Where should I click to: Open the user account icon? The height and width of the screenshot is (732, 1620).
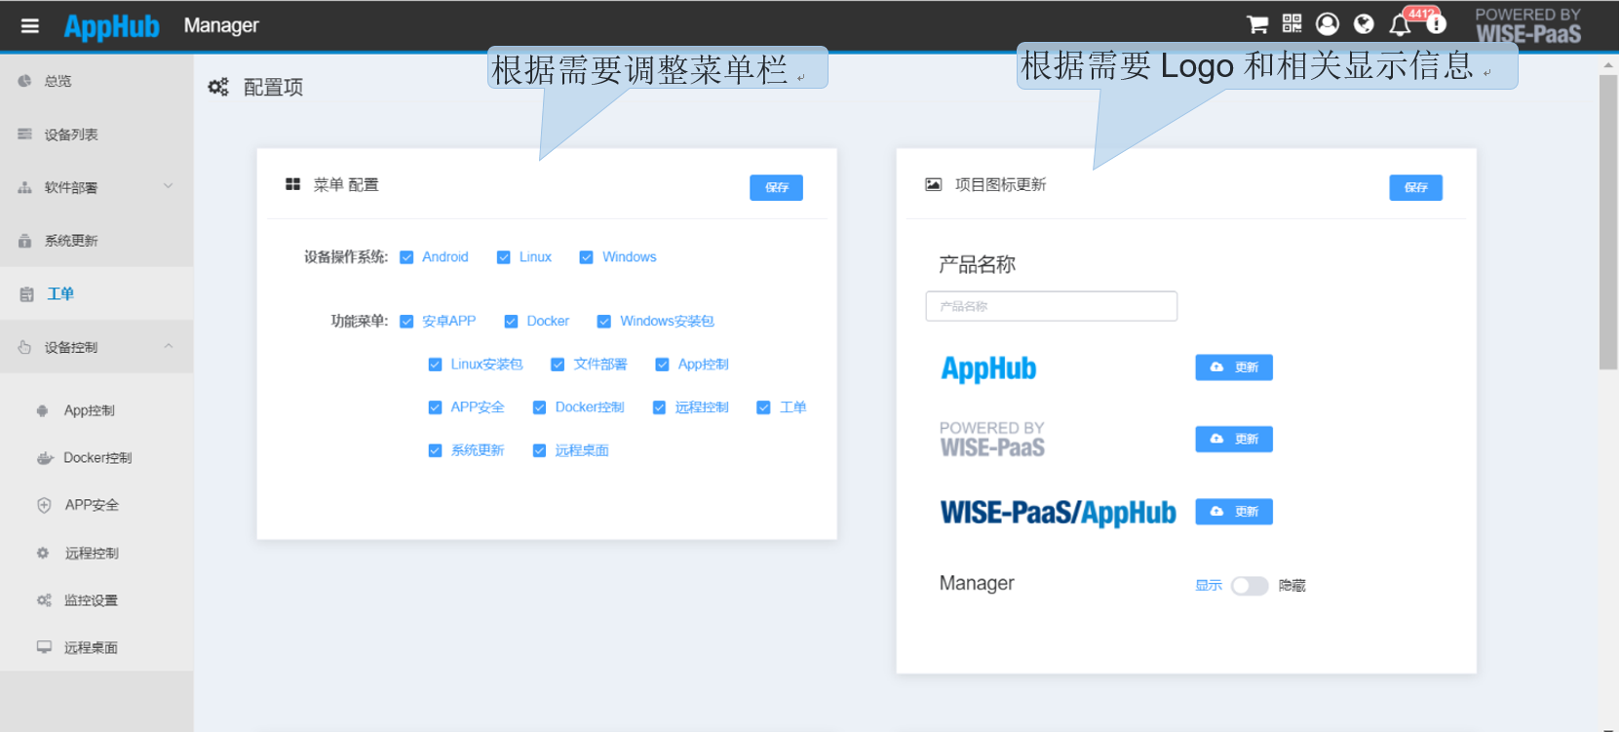pyautogui.click(x=1328, y=23)
